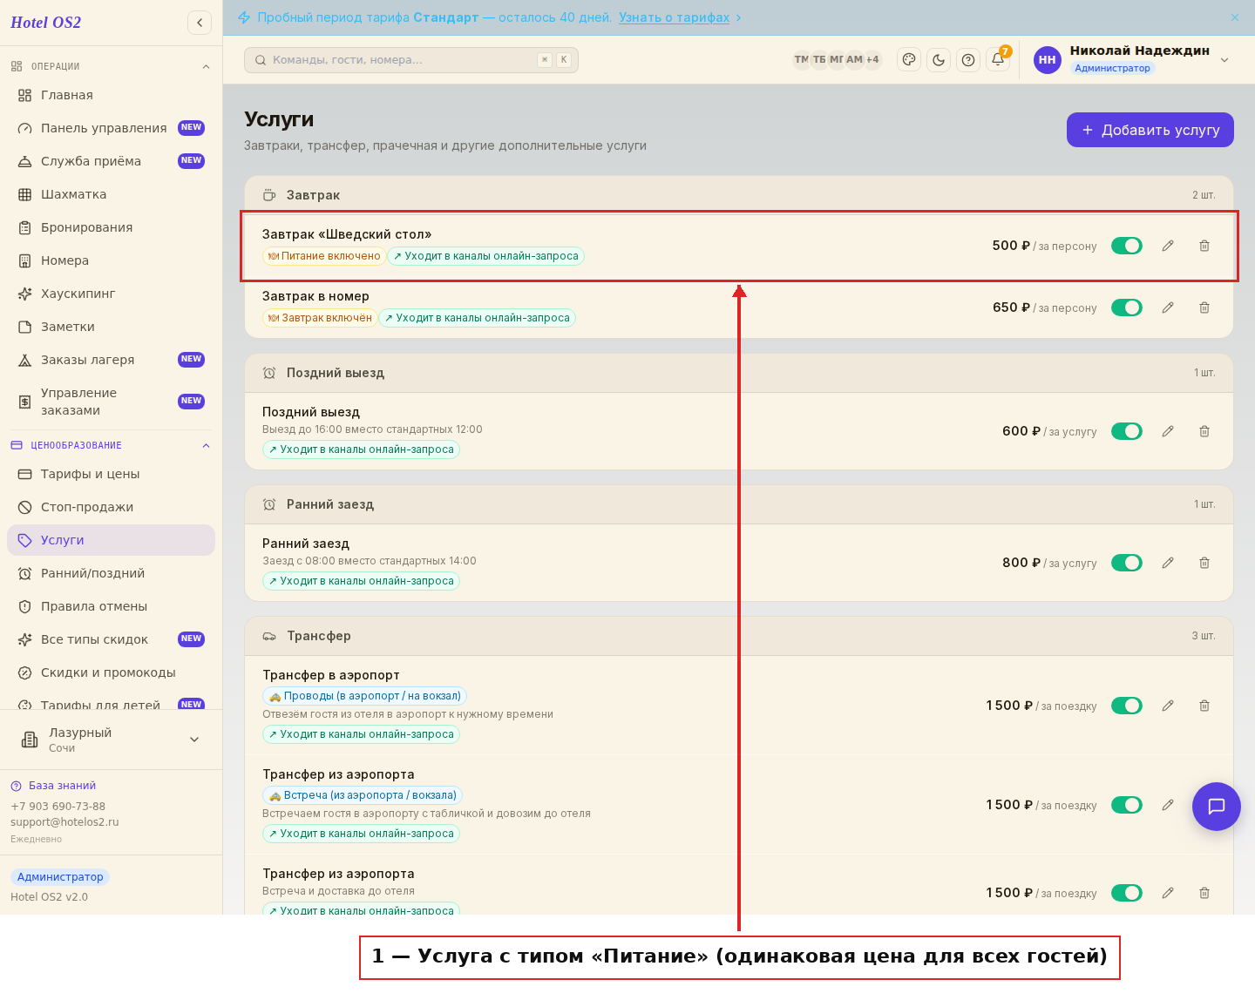Open the floating chat bubble button
The image size is (1255, 1000).
[x=1217, y=807]
